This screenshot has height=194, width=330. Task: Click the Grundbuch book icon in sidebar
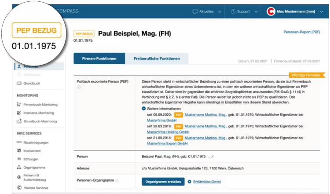pyautogui.click(x=19, y=83)
